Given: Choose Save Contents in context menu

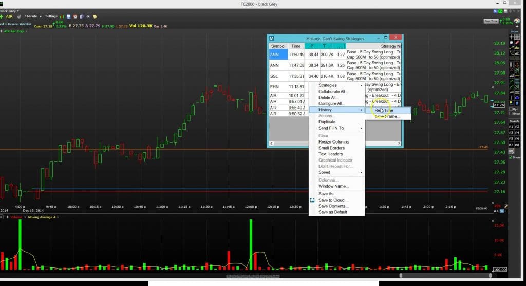Looking at the screenshot, I should [337, 206].
